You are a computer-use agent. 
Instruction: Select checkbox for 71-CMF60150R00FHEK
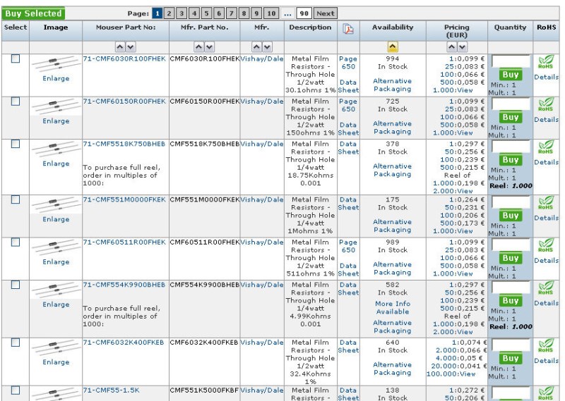pyautogui.click(x=16, y=101)
